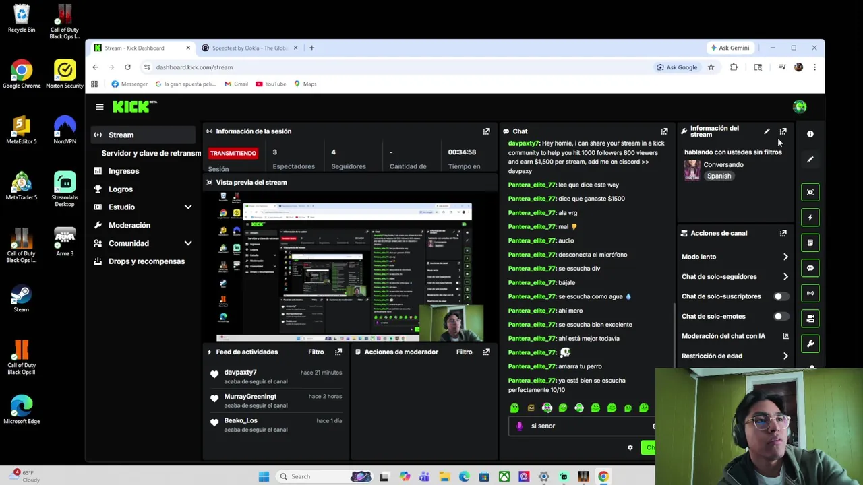Pop out the Chat panel
This screenshot has width=863, height=485.
[664, 131]
